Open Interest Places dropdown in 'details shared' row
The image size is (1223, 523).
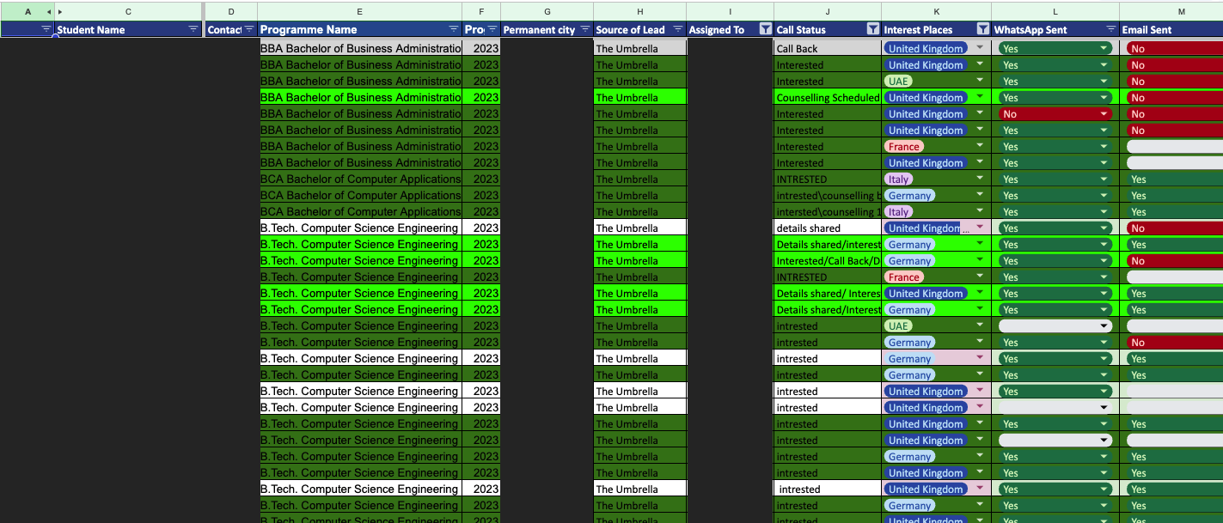[x=980, y=228]
